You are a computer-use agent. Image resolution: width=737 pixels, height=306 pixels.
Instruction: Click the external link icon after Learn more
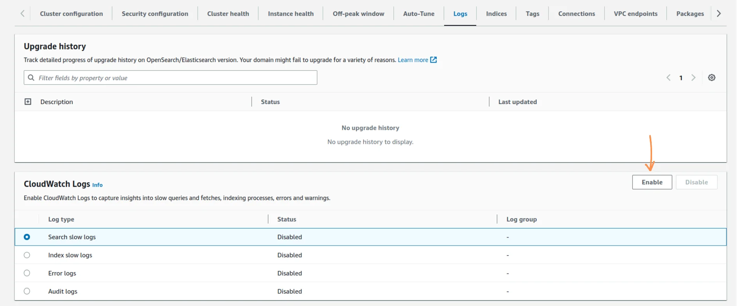pos(434,60)
